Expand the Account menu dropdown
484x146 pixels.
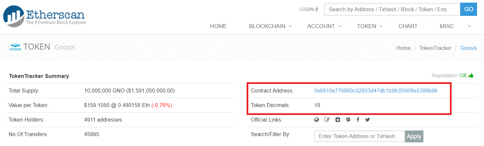[324, 26]
